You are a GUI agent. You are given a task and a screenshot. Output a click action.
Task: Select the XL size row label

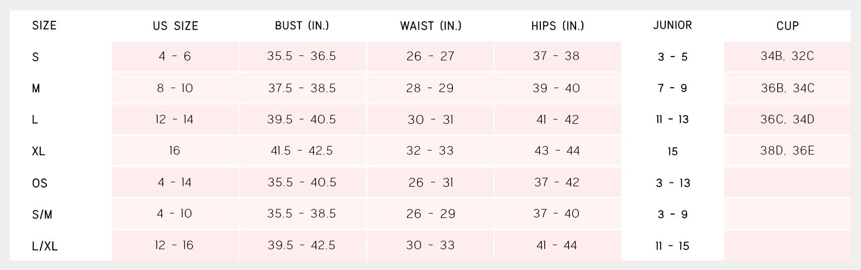click(39, 151)
